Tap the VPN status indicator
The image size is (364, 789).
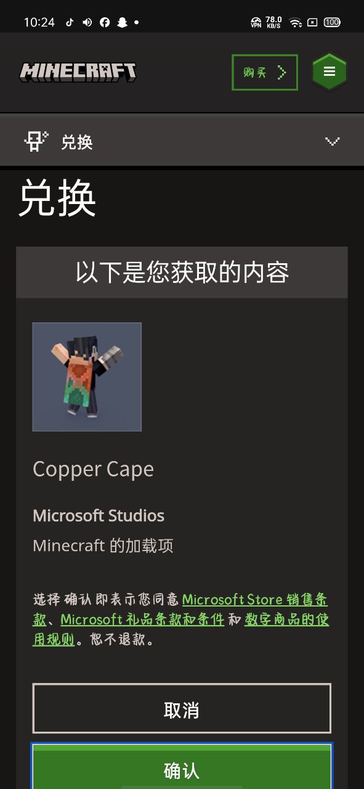click(256, 22)
